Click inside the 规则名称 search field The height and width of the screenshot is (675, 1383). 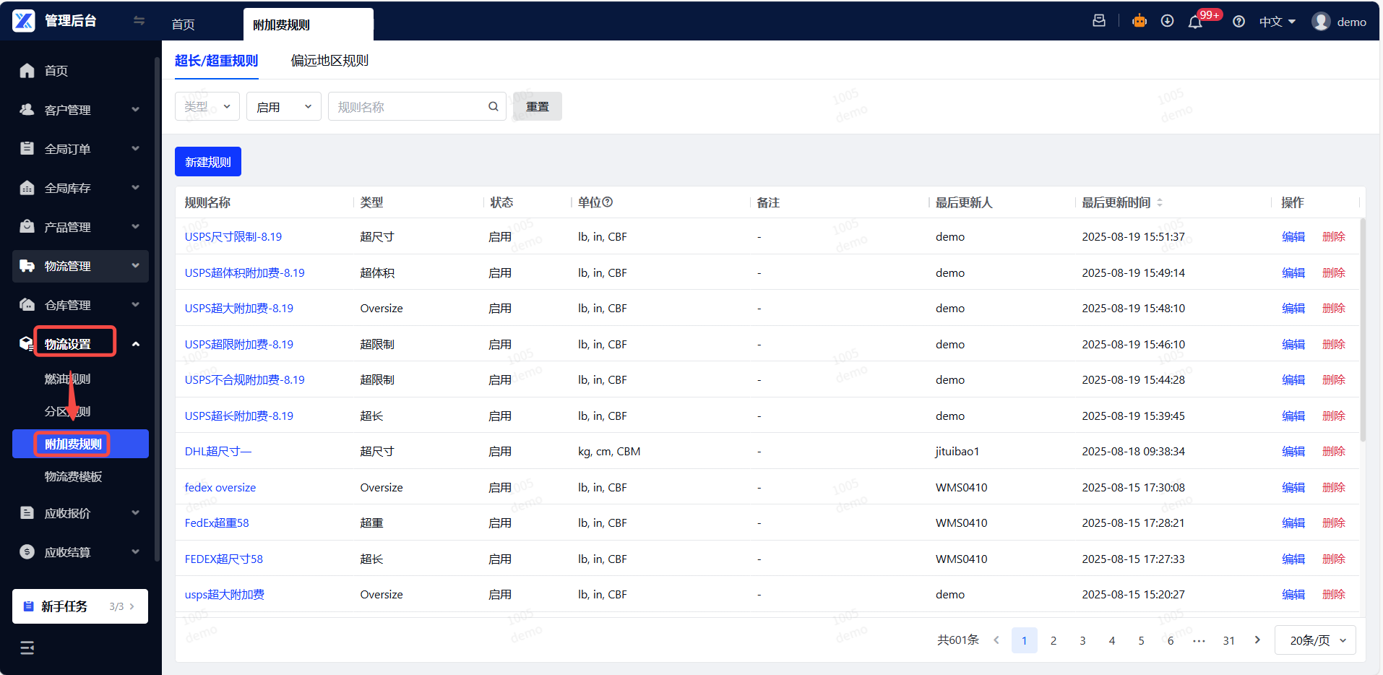click(410, 107)
